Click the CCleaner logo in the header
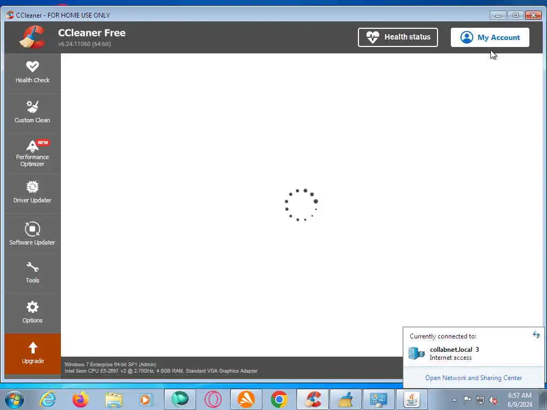This screenshot has height=410, width=547. point(32,37)
